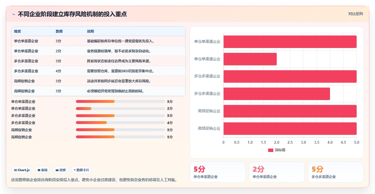Click the topmost 单仓单渠道企业 chart bar
The image size is (375, 194).
(x=290, y=42)
